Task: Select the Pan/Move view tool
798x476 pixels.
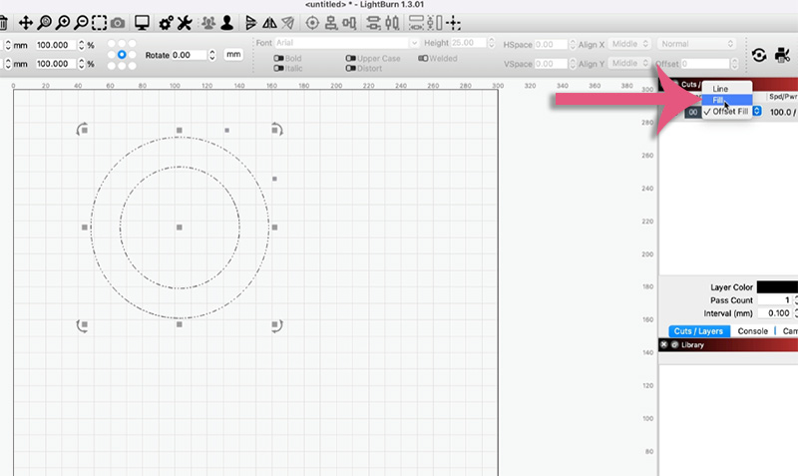Action: 26,21
